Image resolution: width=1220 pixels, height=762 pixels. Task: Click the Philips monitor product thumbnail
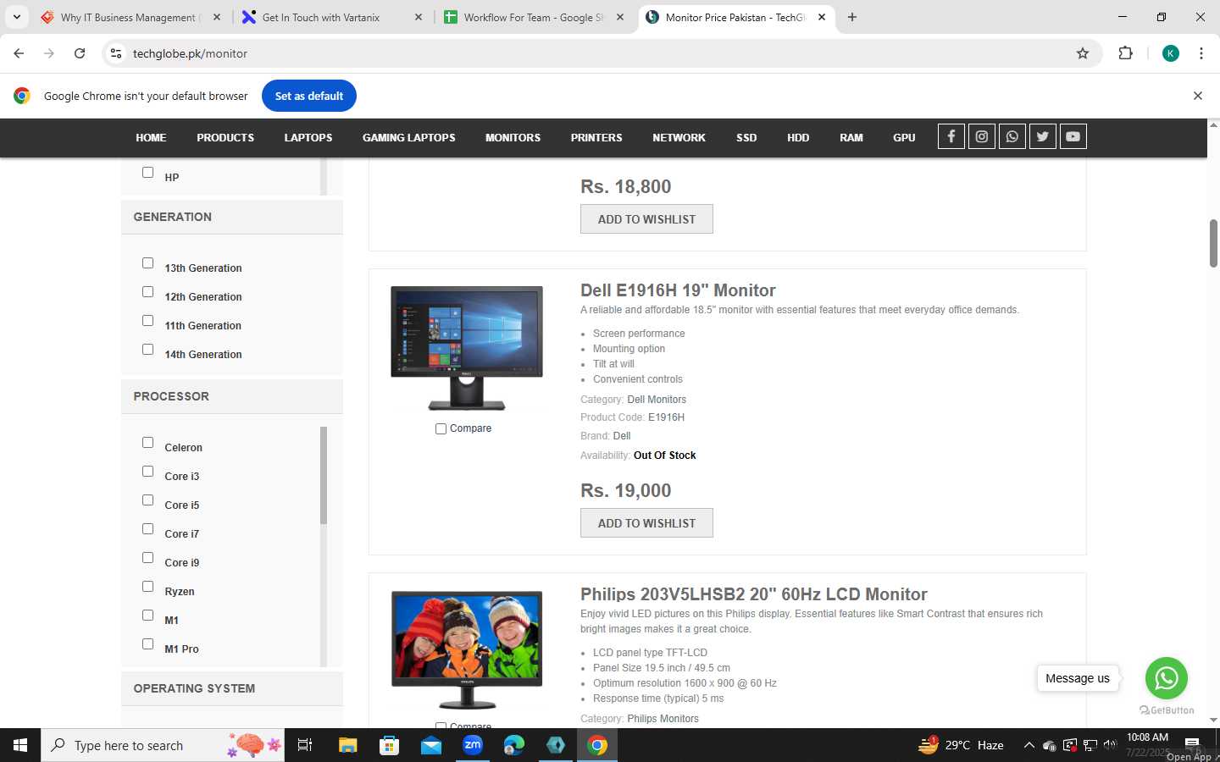point(467,649)
